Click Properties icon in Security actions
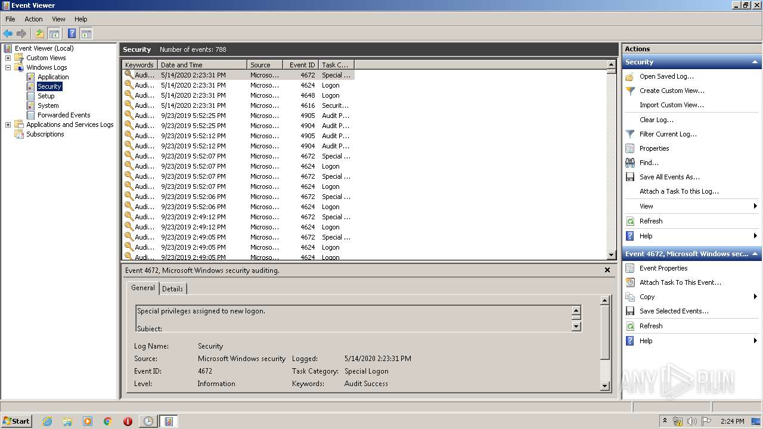This screenshot has height=429, width=763. click(x=630, y=148)
